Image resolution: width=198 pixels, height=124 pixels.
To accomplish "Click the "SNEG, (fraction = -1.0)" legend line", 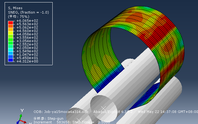I will [28, 12].
